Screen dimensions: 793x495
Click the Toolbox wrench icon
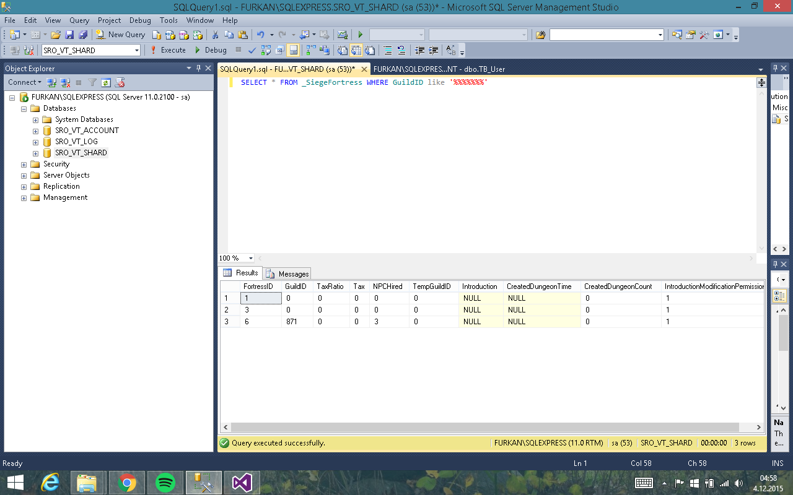coord(704,35)
